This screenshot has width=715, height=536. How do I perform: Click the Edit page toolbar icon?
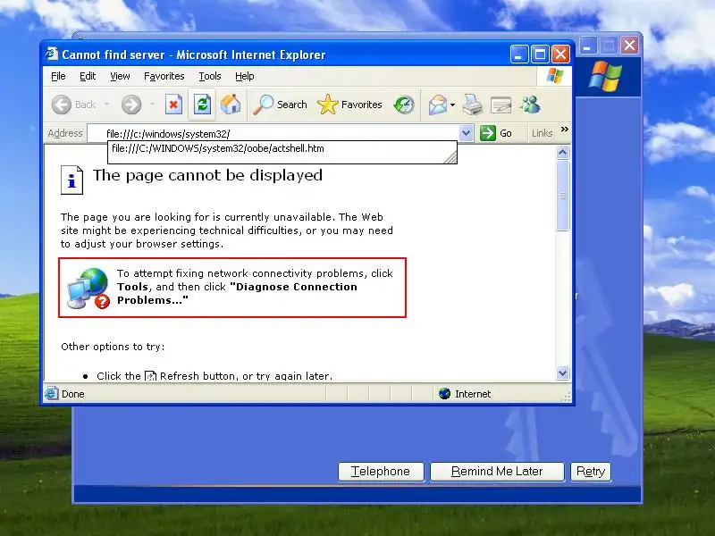tap(500, 105)
